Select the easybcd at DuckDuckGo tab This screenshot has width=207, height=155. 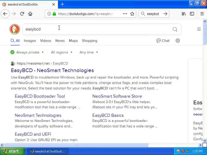[29, 4]
